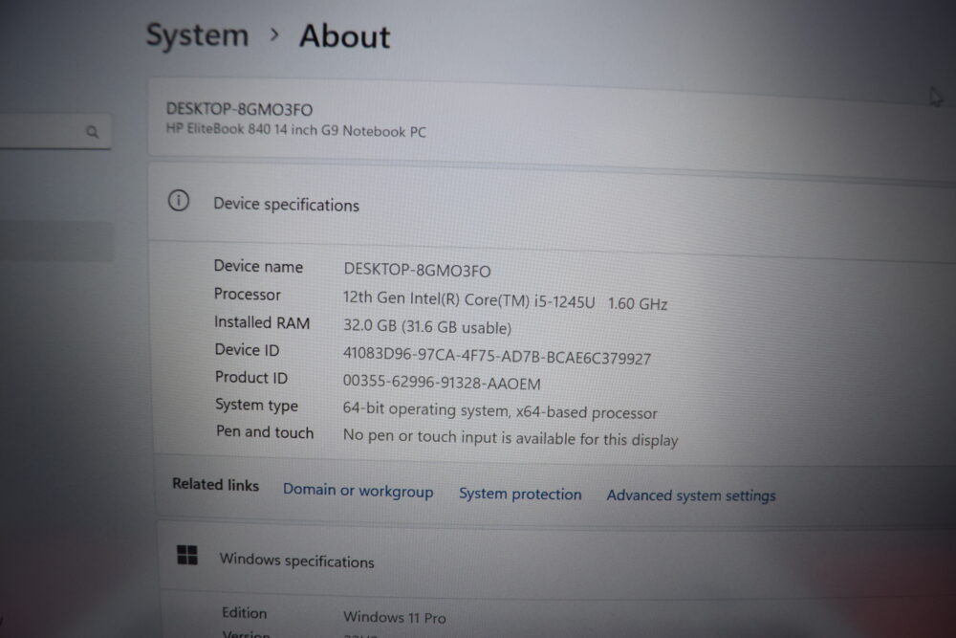This screenshot has height=638, width=956.
Task: Click the breadcrumb chevron after System
Action: [274, 34]
